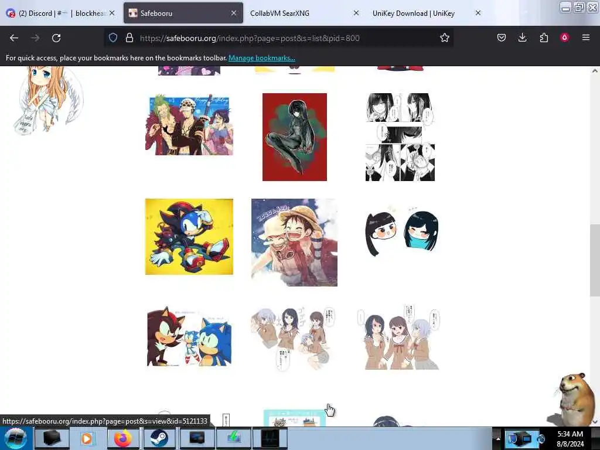Open the black box taskbar application
This screenshot has width=600, height=450.
52,438
